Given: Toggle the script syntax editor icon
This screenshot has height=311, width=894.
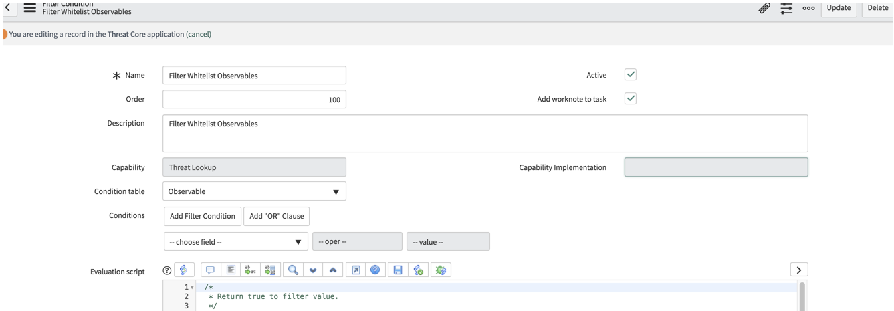Looking at the screenshot, I should tap(184, 270).
